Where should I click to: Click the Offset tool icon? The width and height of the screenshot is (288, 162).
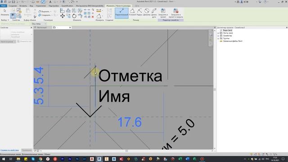click(68, 10)
